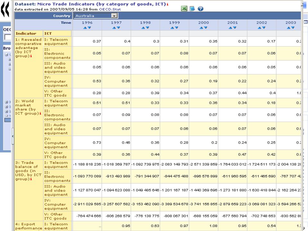Export the table with the Excel icon

tap(184, 8)
